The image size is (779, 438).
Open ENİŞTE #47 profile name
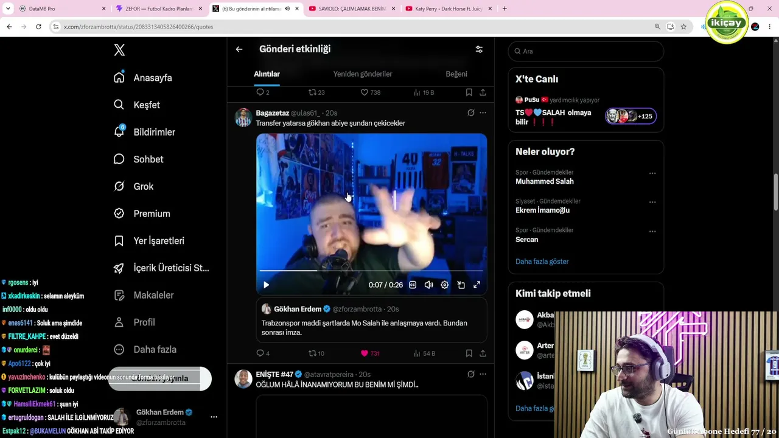pyautogui.click(x=274, y=375)
